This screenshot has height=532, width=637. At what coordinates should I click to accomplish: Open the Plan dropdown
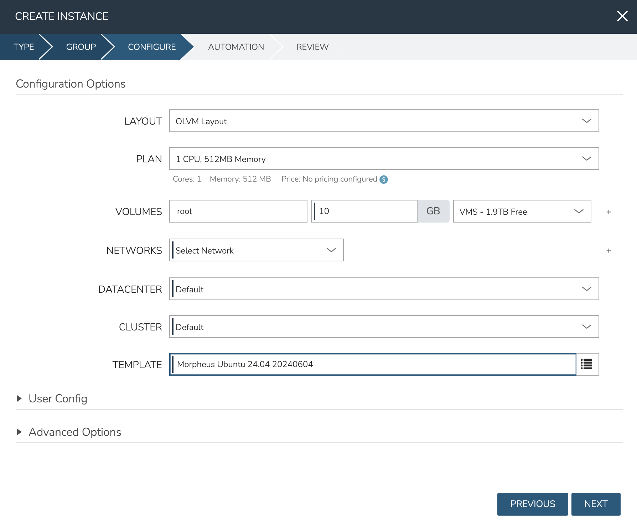coord(384,159)
